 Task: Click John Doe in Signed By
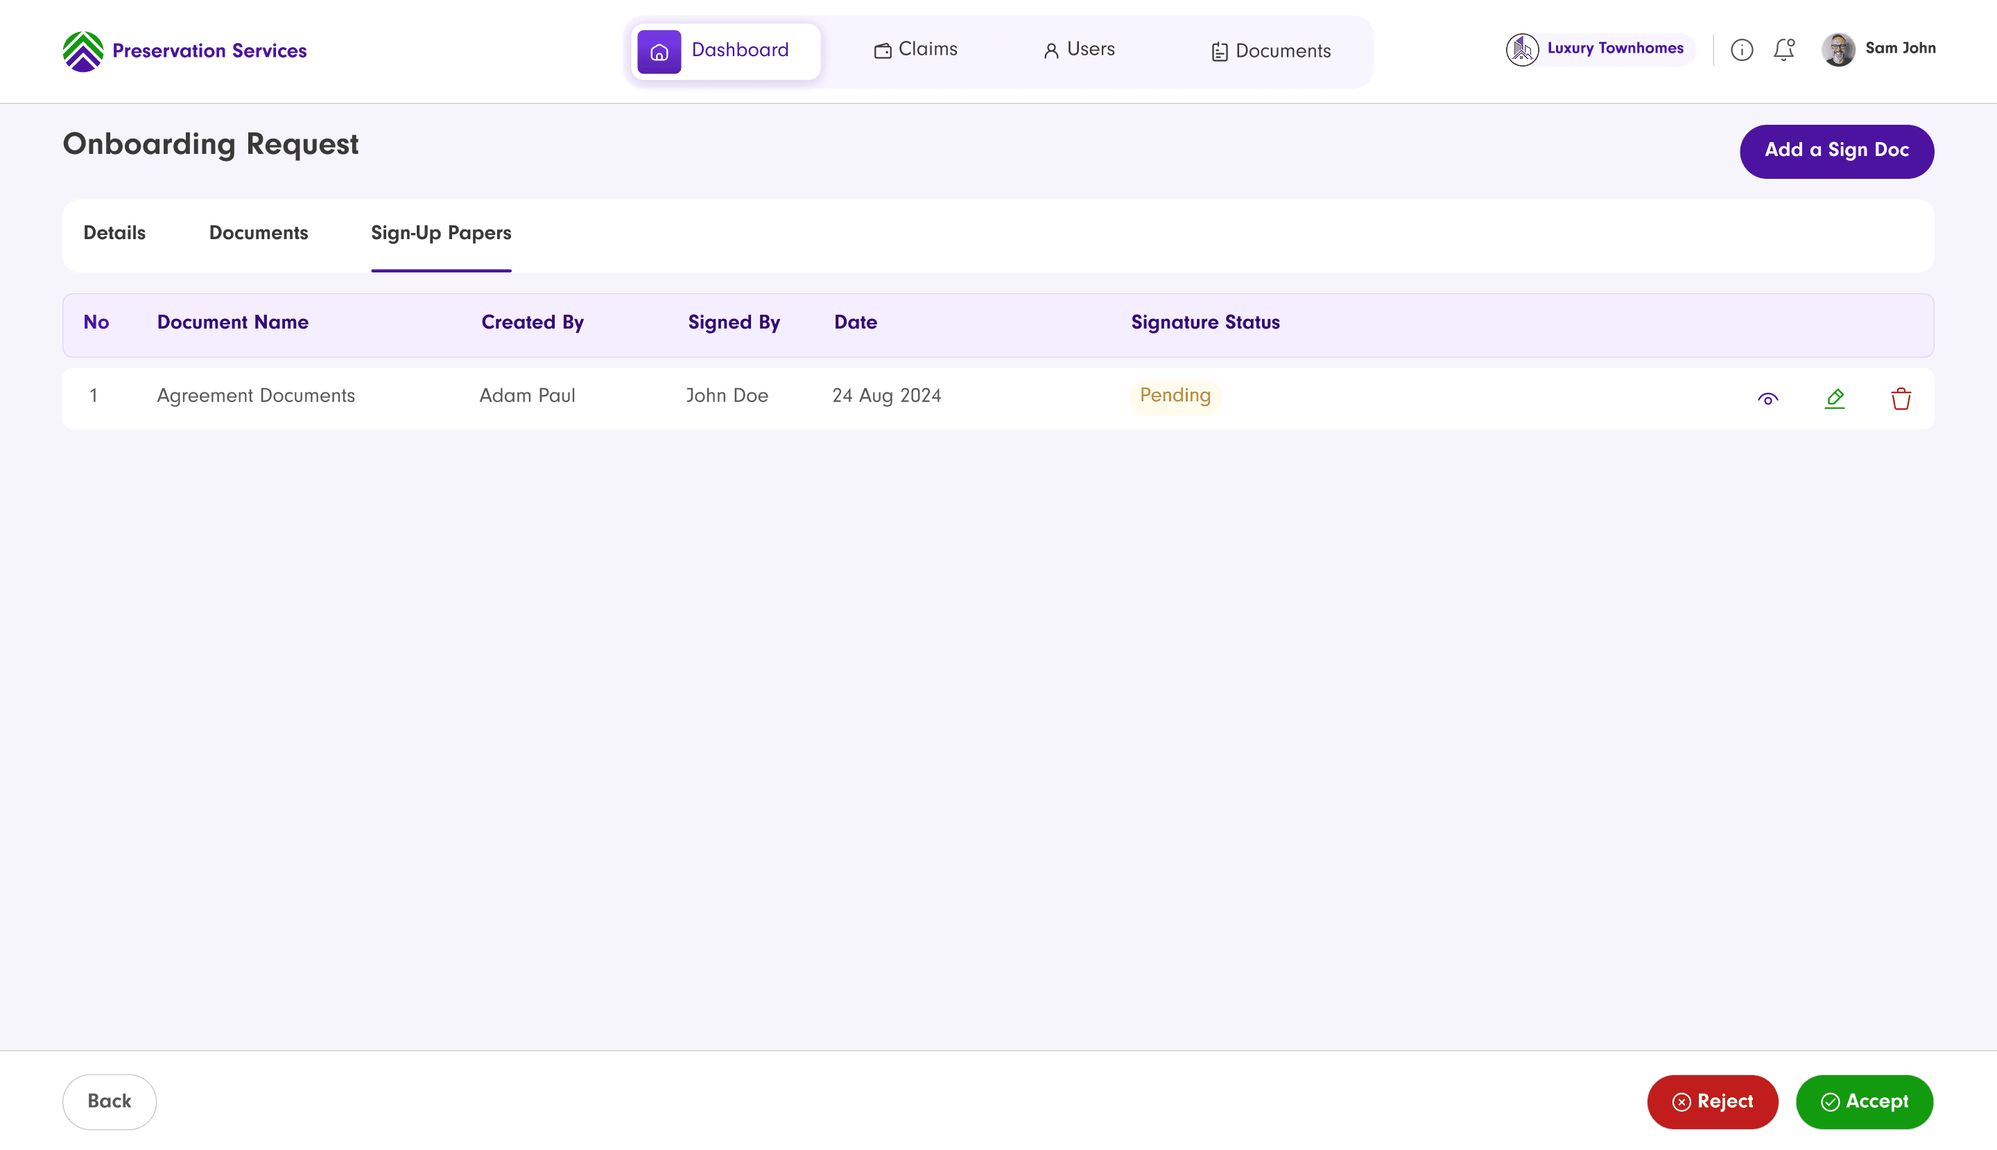pyautogui.click(x=727, y=396)
